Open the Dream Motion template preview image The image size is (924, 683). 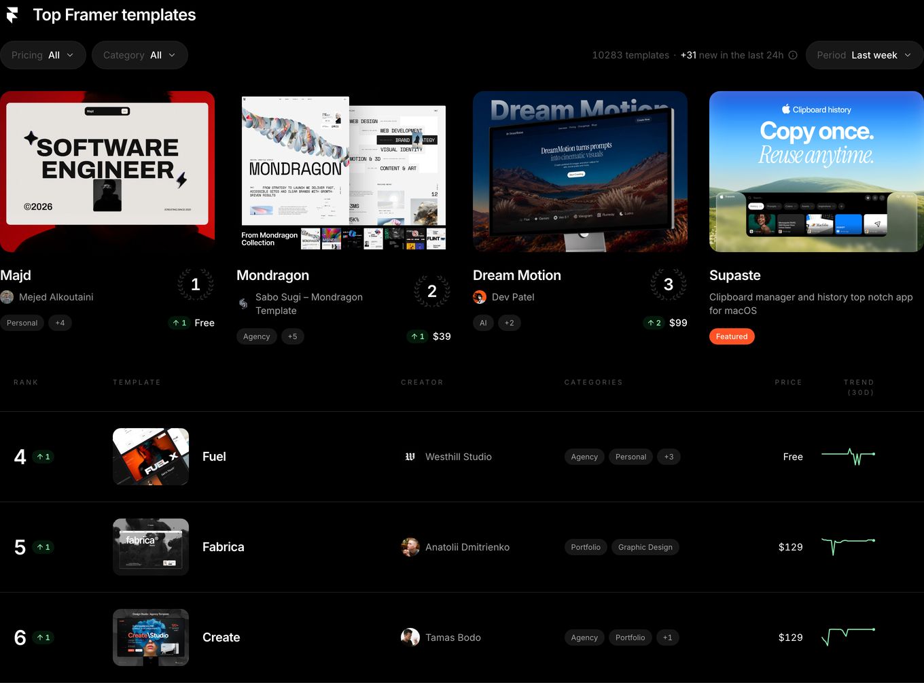click(x=580, y=172)
